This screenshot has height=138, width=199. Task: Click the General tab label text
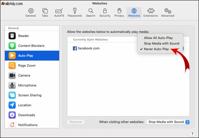point(31,16)
